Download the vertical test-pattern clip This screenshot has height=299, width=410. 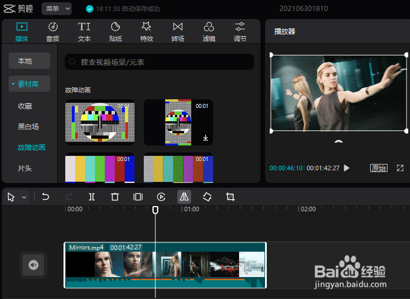click(206, 137)
